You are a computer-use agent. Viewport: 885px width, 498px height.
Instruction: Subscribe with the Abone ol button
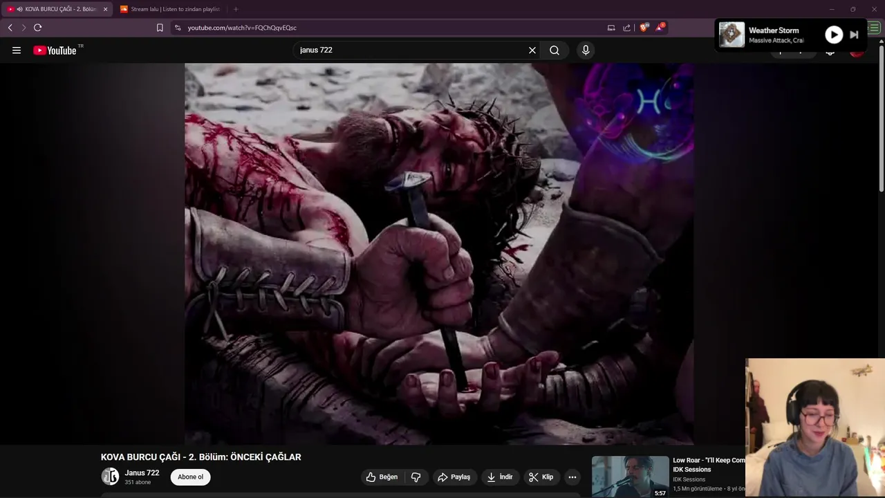coord(191,477)
